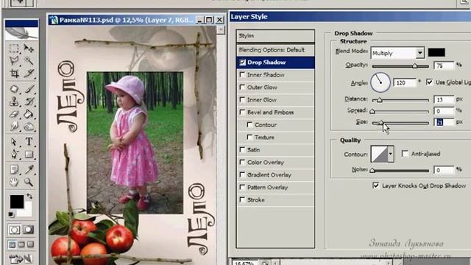The height and width of the screenshot is (265, 471).
Task: Click the Distance value field
Action: click(444, 99)
